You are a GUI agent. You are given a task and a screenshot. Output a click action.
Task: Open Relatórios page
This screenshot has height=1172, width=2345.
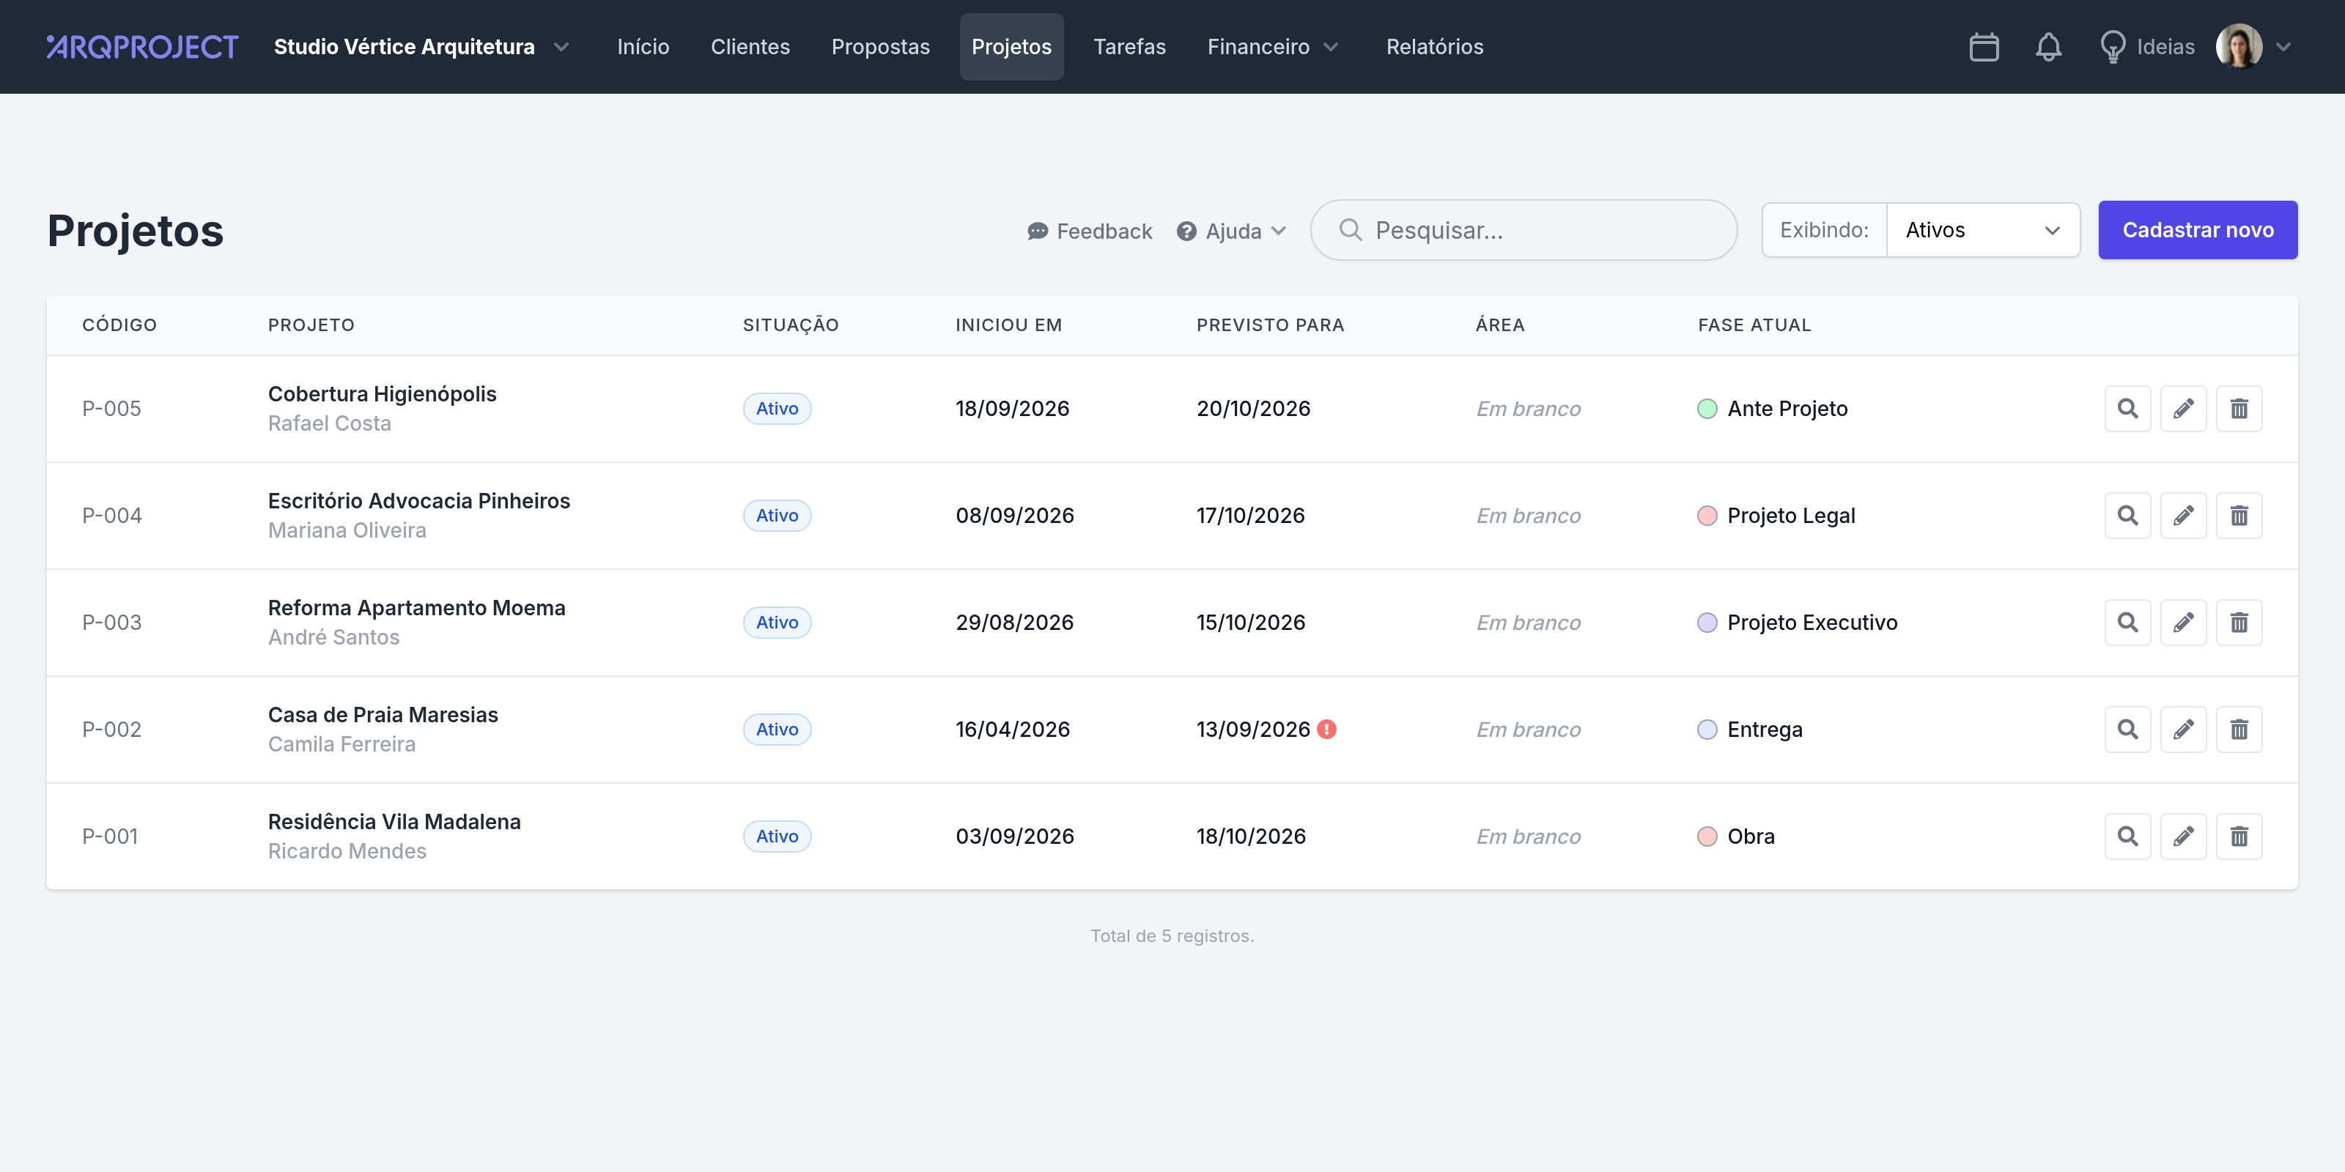tap(1435, 46)
